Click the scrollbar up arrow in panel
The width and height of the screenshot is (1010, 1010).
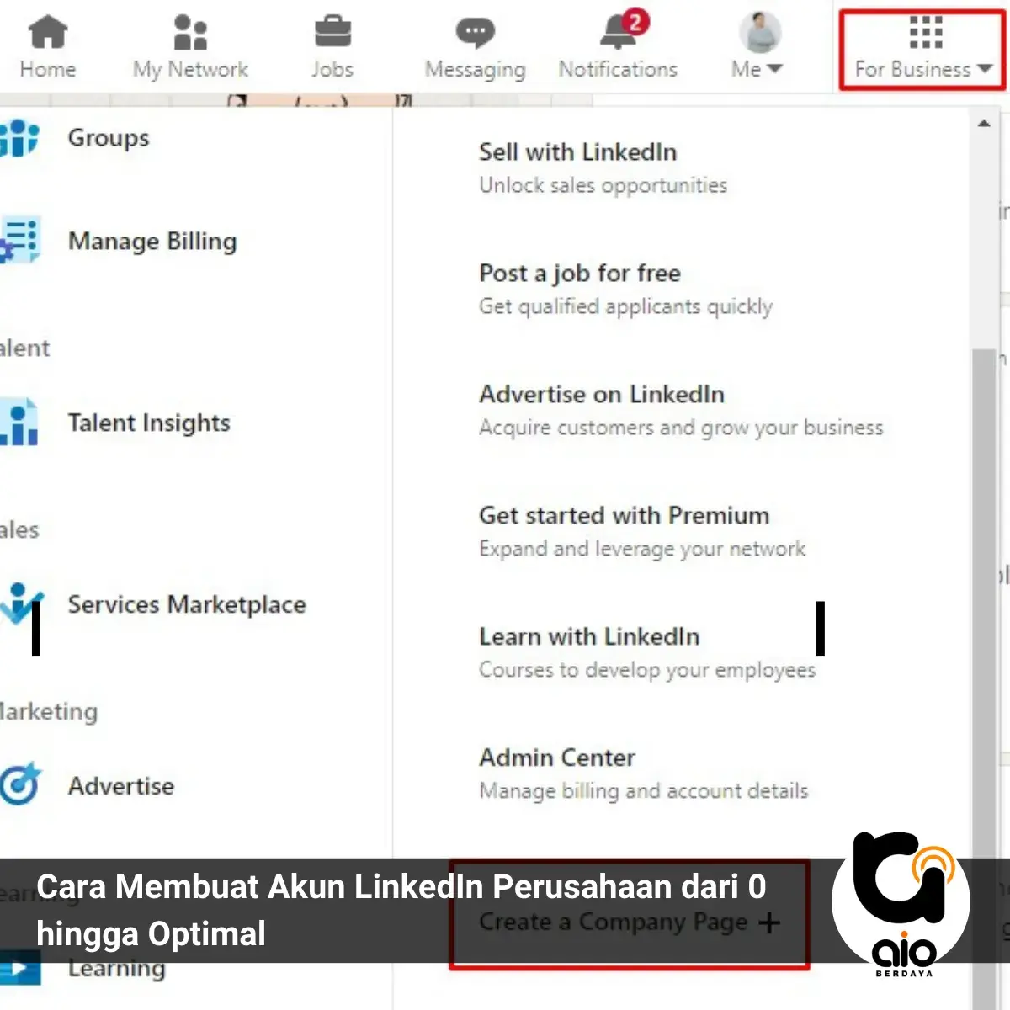[x=984, y=124]
